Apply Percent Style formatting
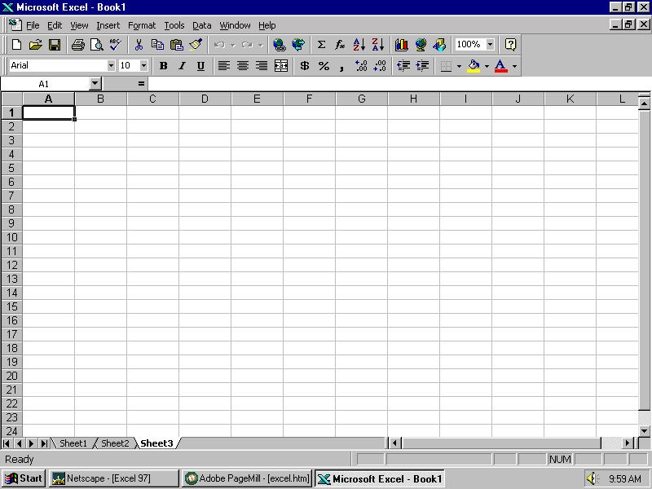652x489 pixels. [x=324, y=66]
